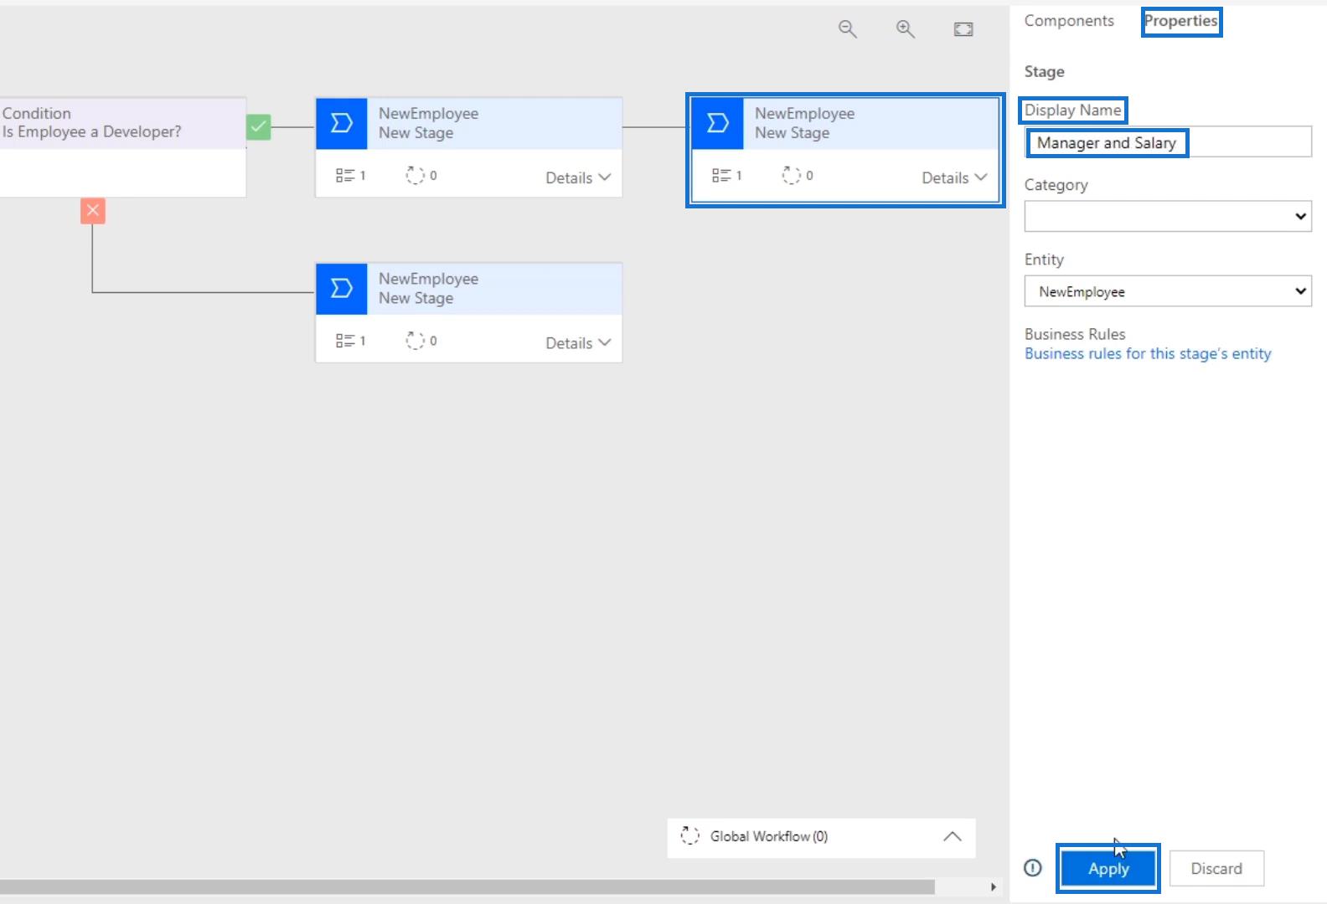Open the Entity dropdown showing NewEmployee

coord(1168,291)
